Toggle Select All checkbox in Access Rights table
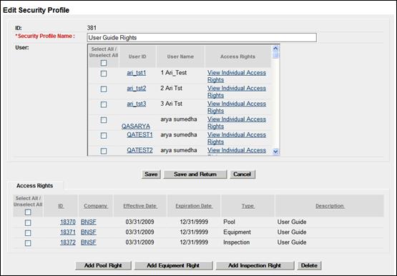397x276 pixels. pyautogui.click(x=28, y=212)
